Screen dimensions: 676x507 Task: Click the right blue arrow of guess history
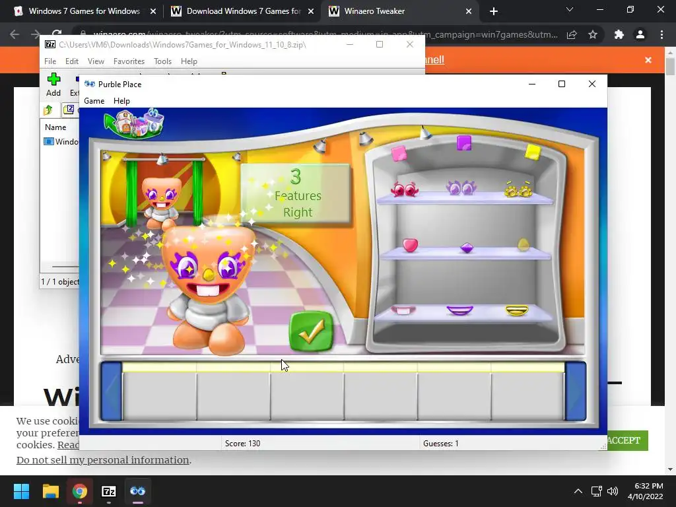coord(576,391)
